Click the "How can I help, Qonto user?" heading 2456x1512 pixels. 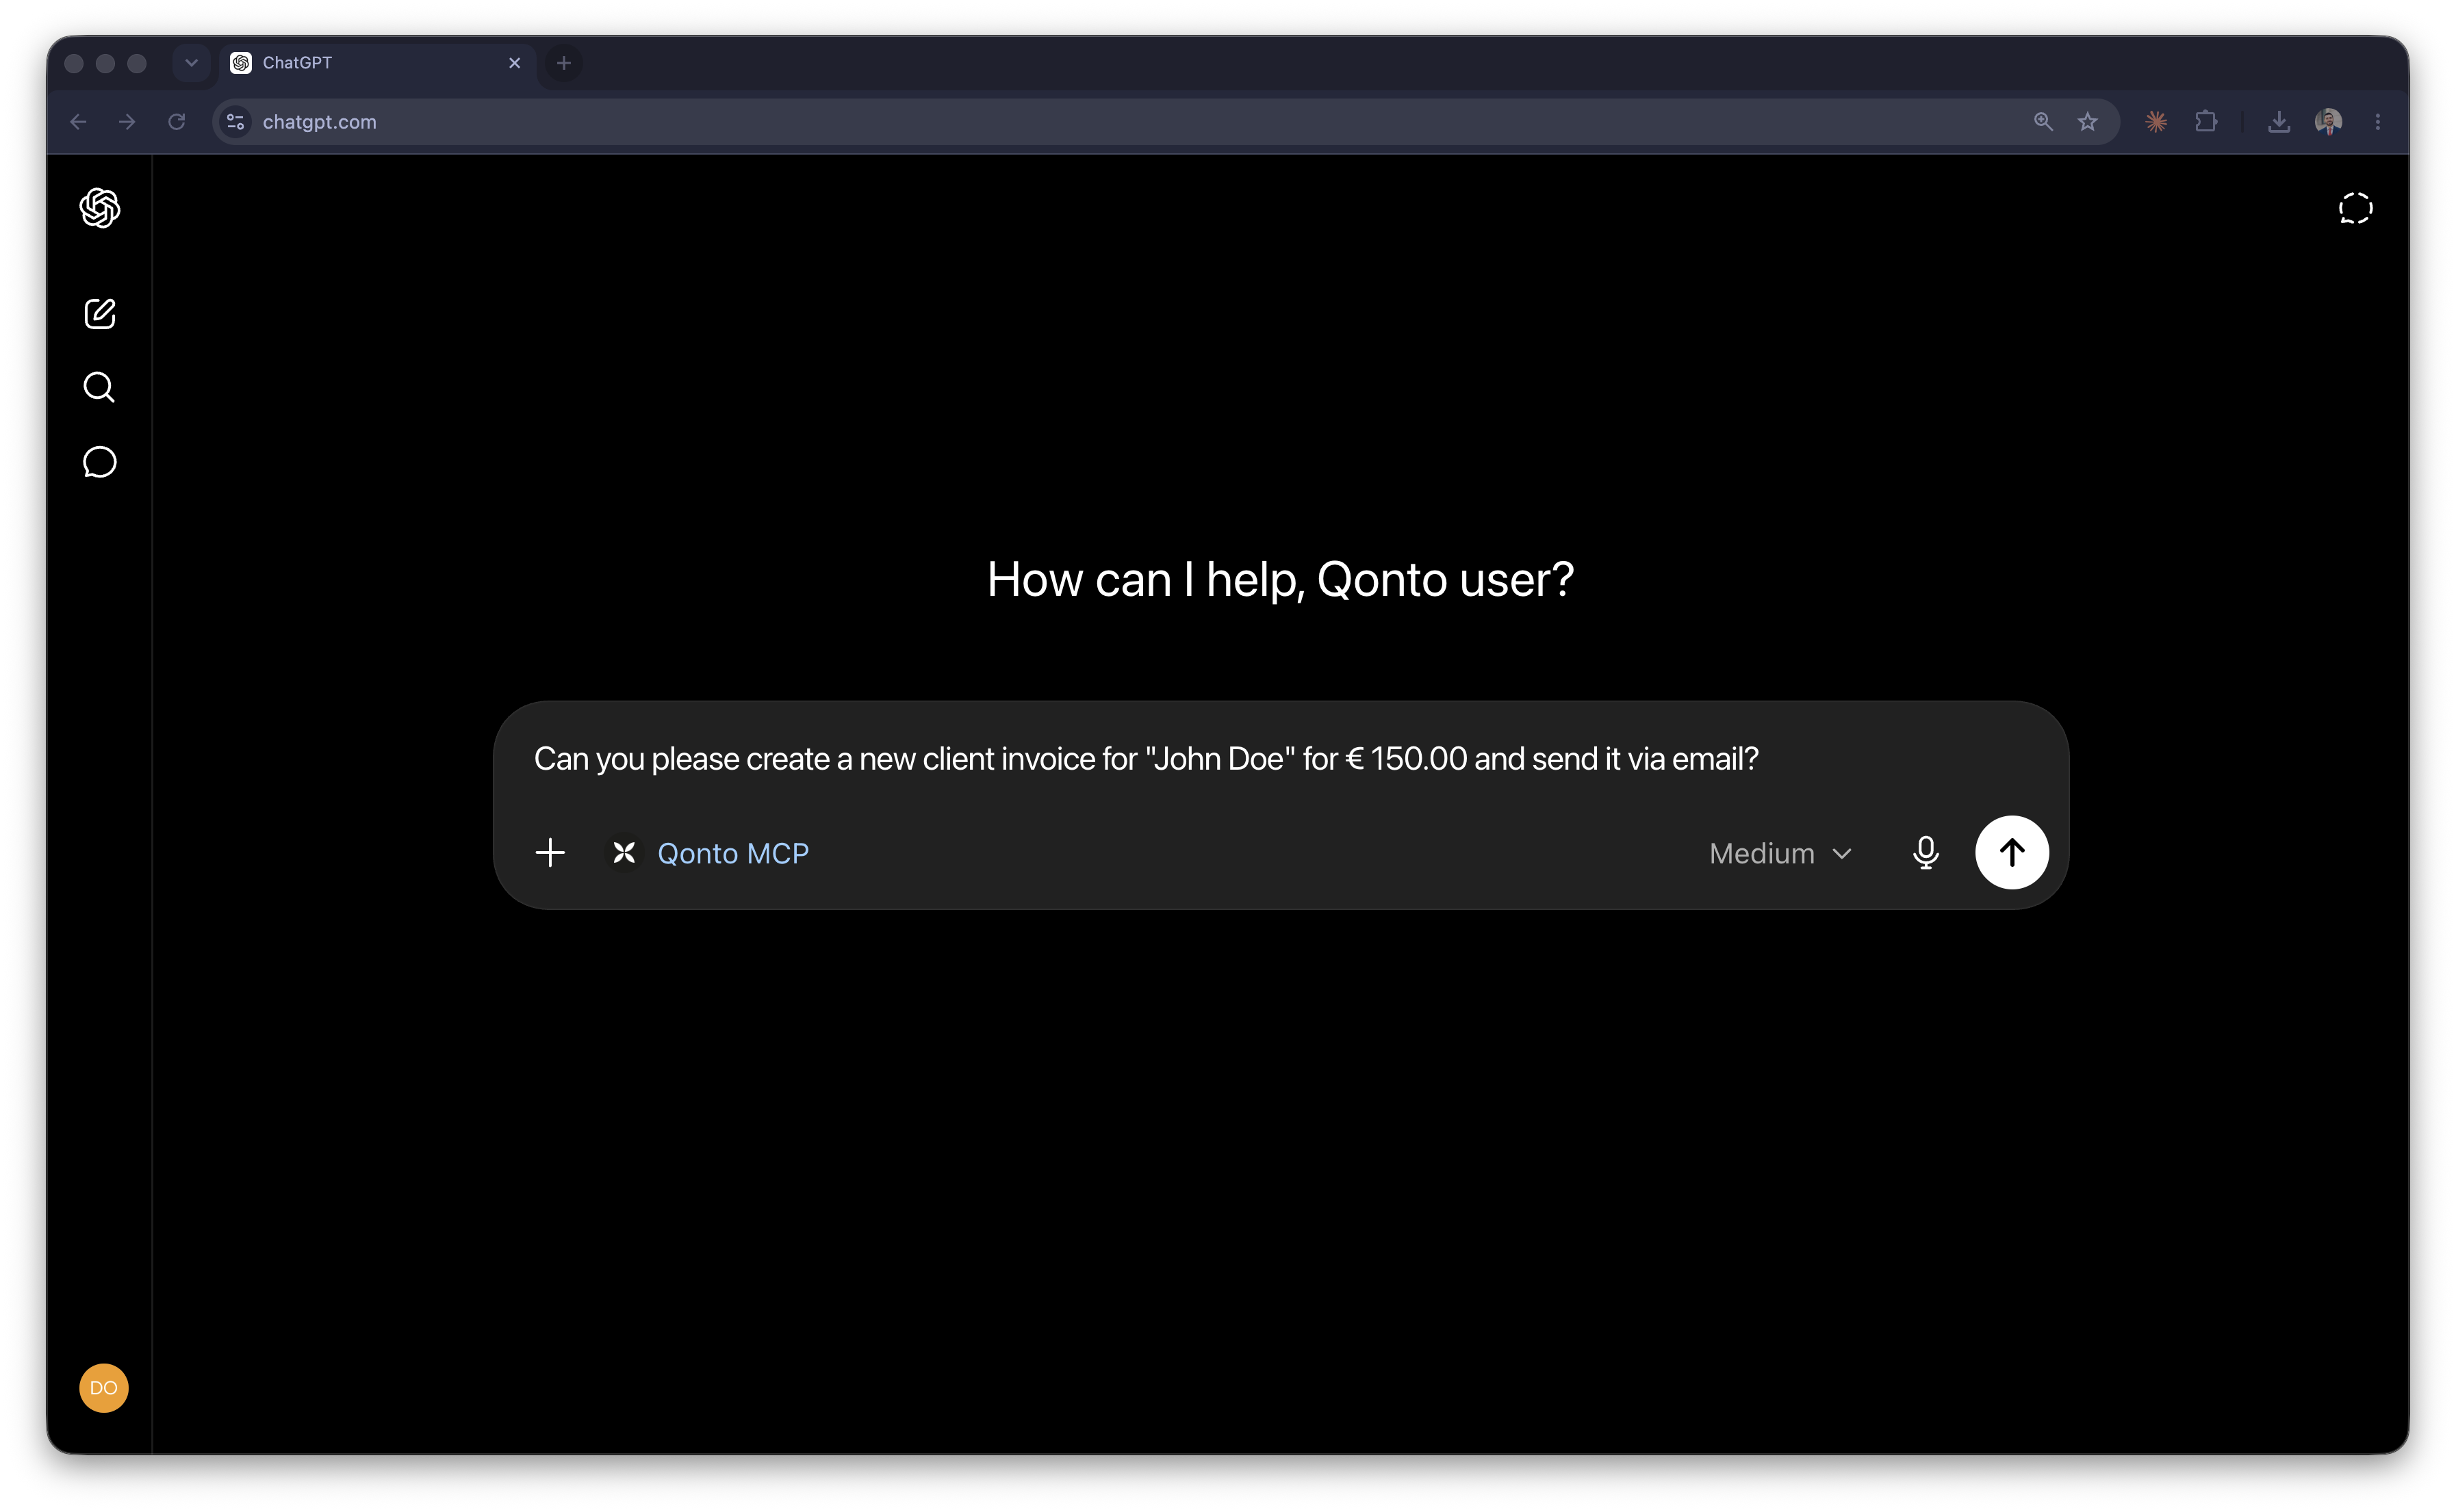pyautogui.click(x=1281, y=580)
